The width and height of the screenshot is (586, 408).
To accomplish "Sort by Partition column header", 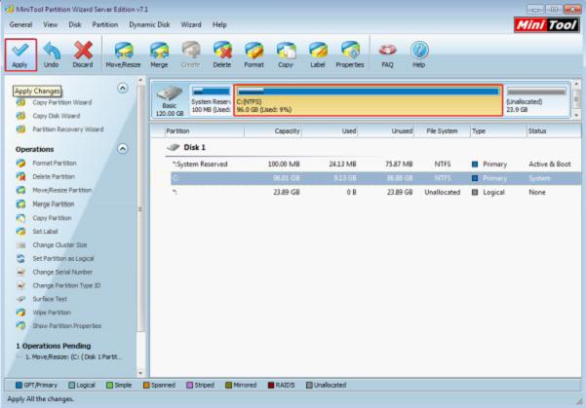I will tap(205, 131).
